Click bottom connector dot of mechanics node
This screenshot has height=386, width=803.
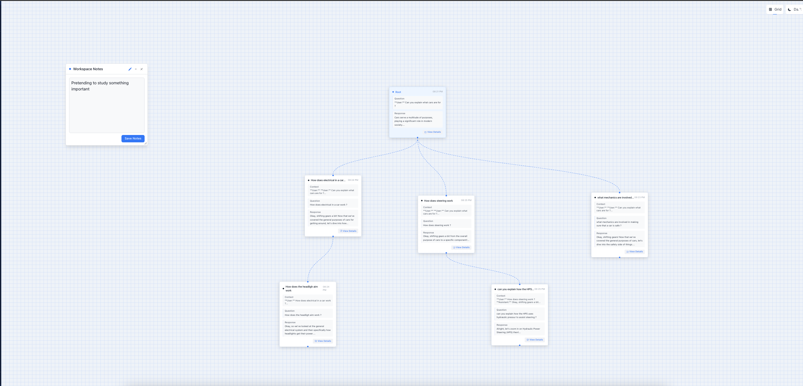pos(620,257)
